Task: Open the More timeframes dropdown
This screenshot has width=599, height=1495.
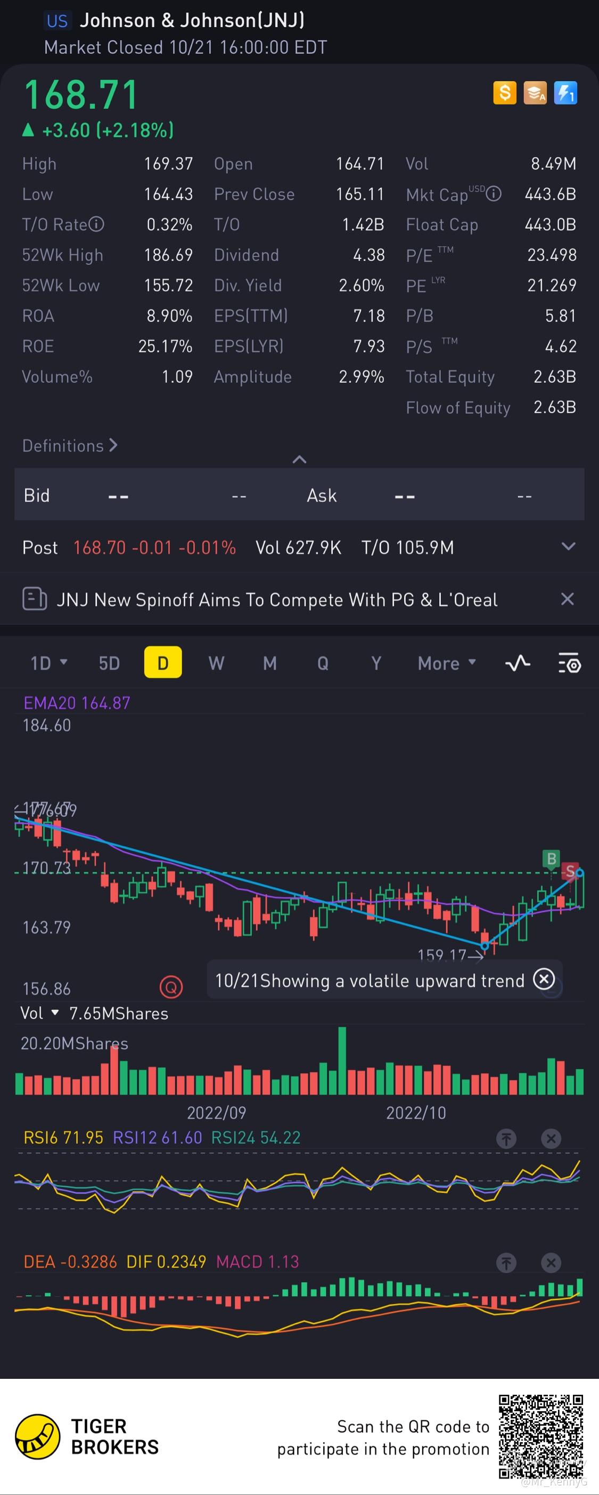Action: coord(447,663)
